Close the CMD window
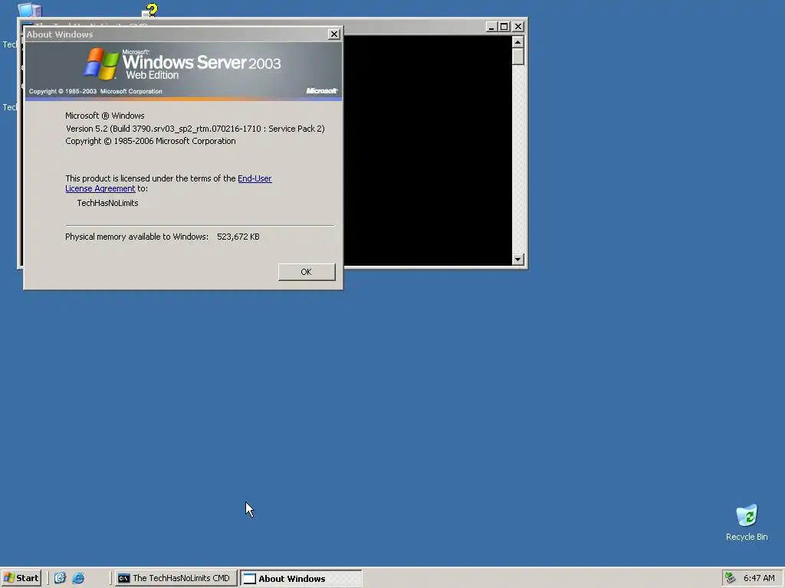Image resolution: width=785 pixels, height=588 pixels. click(518, 27)
